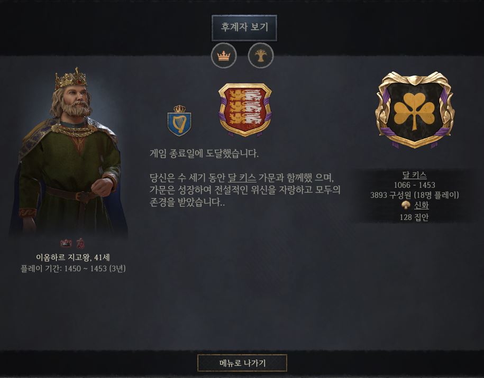This screenshot has width=484, height=378.
Task: Select the dynasty tree round icon
Action: (x=261, y=56)
